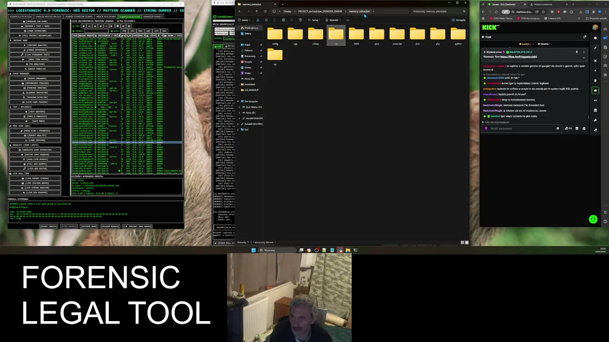Click the process search field in Logistarniec

[x=97, y=31]
